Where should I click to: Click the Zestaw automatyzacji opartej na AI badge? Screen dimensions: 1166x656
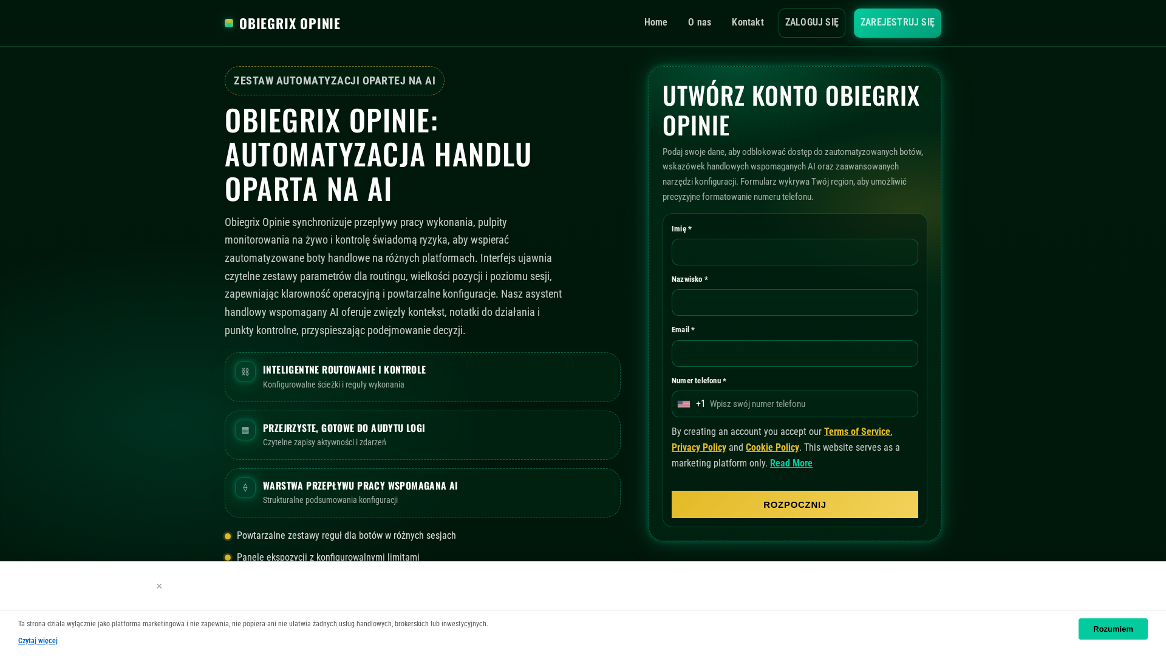point(335,81)
